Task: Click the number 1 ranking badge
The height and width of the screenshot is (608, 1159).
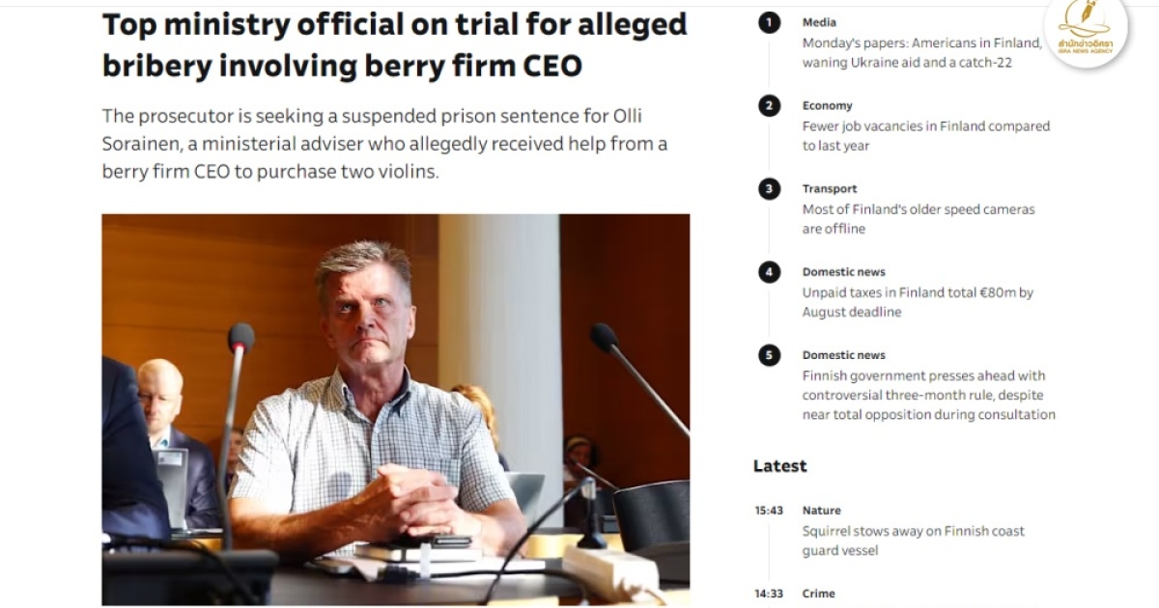Action: 769,23
